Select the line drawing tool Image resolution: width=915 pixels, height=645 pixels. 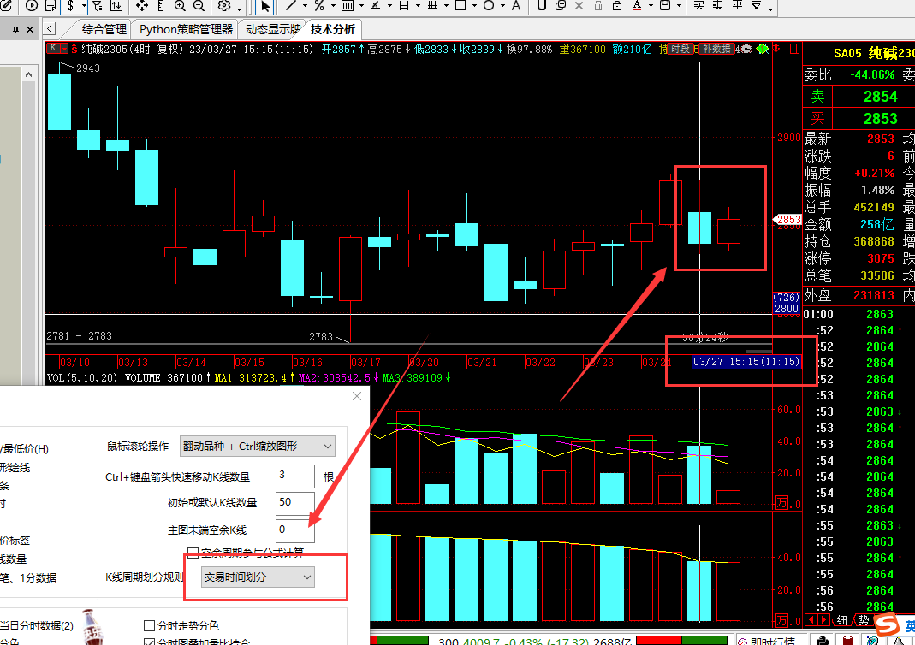pyautogui.click(x=291, y=6)
